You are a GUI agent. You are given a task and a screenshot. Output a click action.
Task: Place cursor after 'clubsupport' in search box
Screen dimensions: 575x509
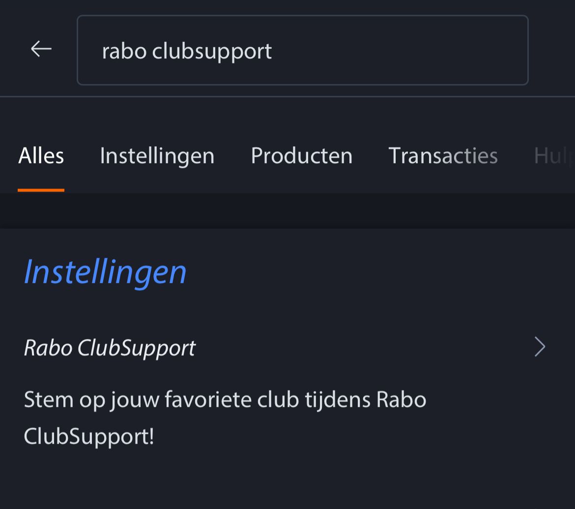click(x=272, y=51)
